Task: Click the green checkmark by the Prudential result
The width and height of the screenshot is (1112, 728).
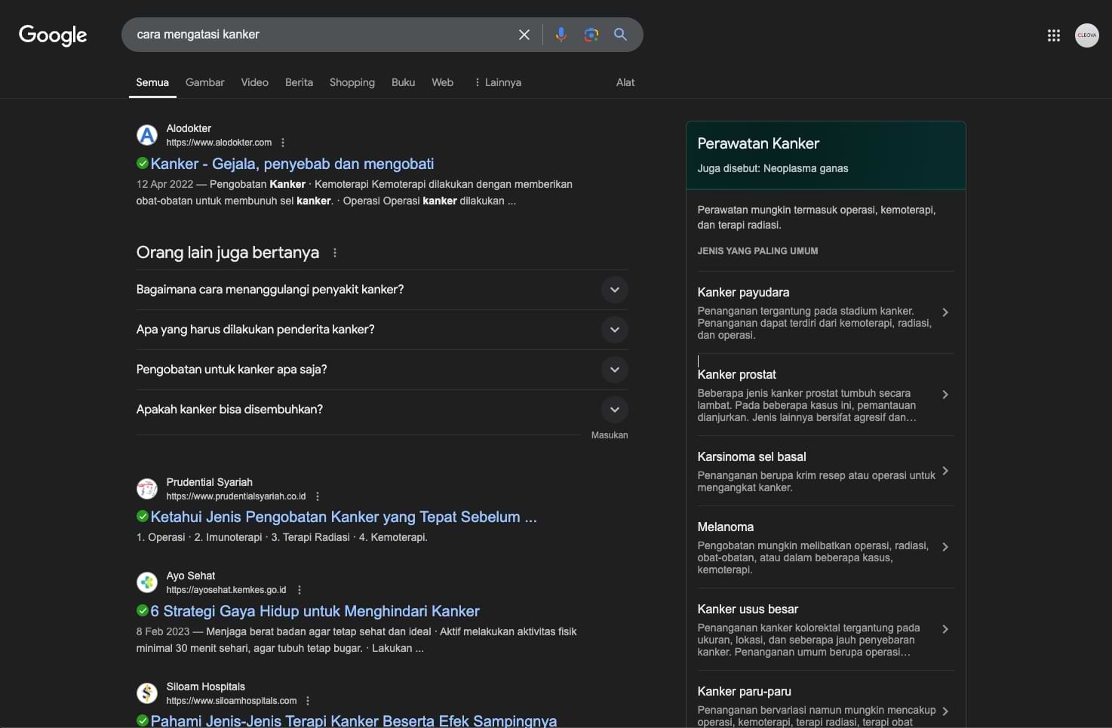Action: (142, 516)
